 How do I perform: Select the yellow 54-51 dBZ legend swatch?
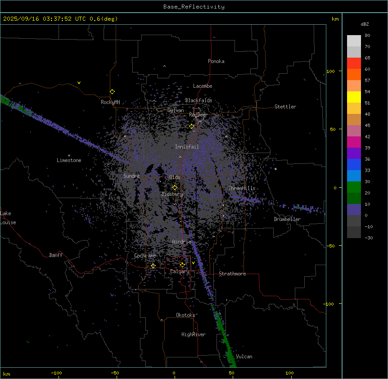click(x=354, y=97)
